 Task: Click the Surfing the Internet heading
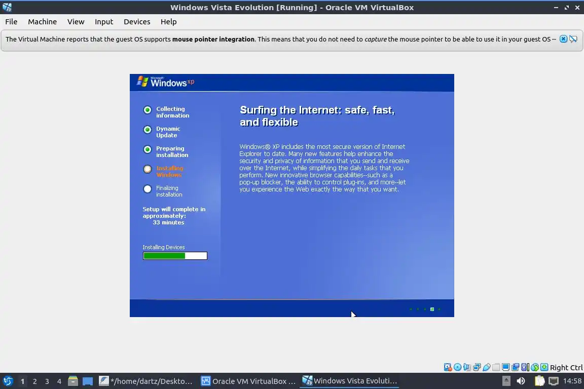point(317,116)
